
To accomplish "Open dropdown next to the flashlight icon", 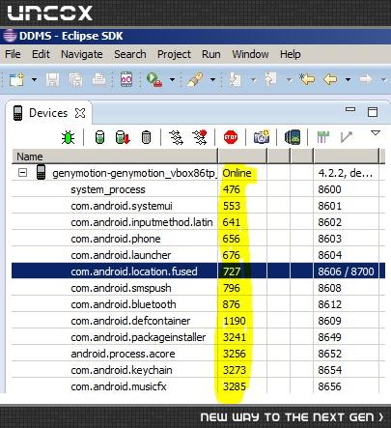I will click(212, 79).
